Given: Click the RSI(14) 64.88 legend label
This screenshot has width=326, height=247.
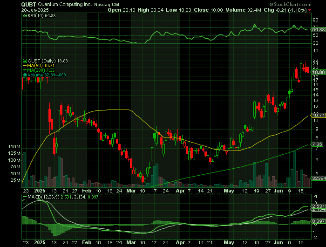Looking at the screenshot, I should (41, 15).
